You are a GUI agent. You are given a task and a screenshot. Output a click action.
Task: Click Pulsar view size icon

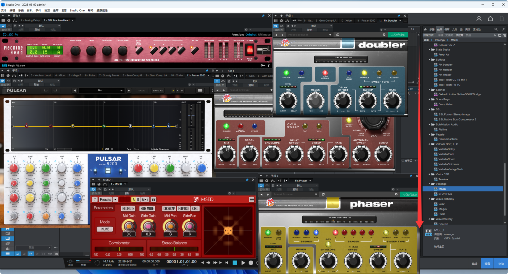pos(200,91)
